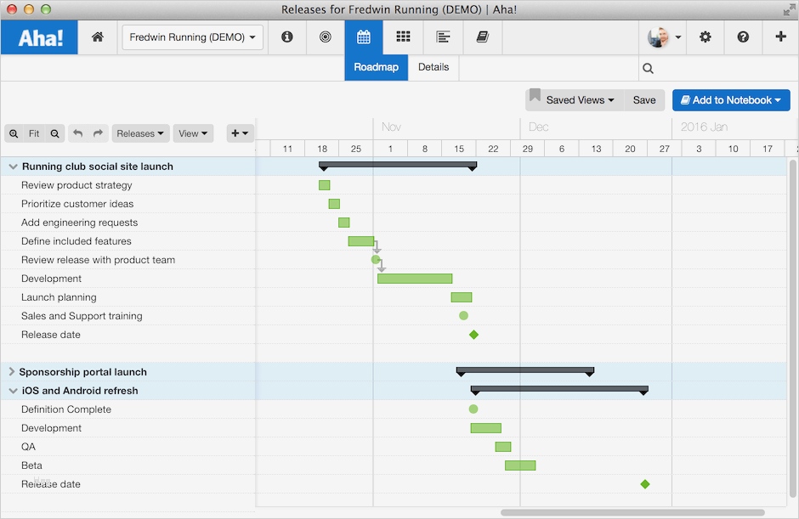
Task: Click Sponsorship portal launch summary bar
Action: (x=524, y=371)
